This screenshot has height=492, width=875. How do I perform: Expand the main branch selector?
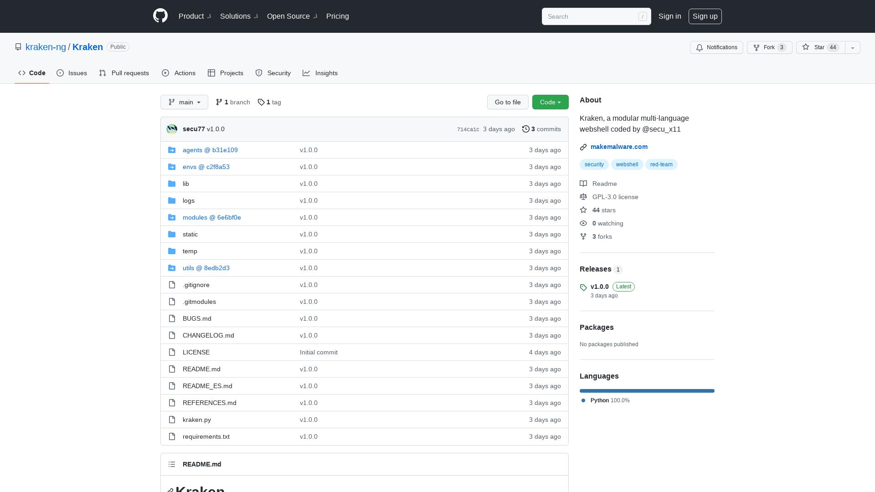coord(184,102)
